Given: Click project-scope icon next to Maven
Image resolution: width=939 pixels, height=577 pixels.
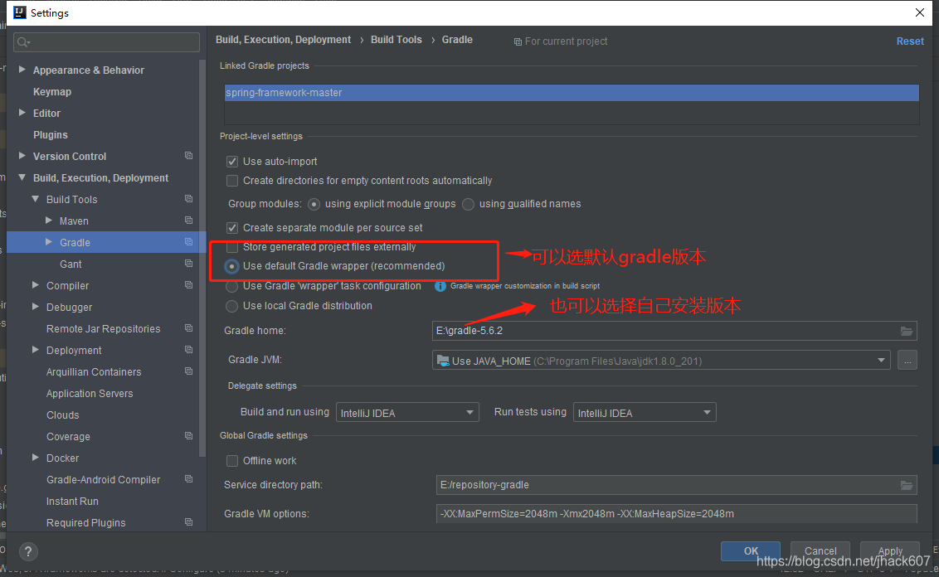Looking at the screenshot, I should tap(188, 221).
